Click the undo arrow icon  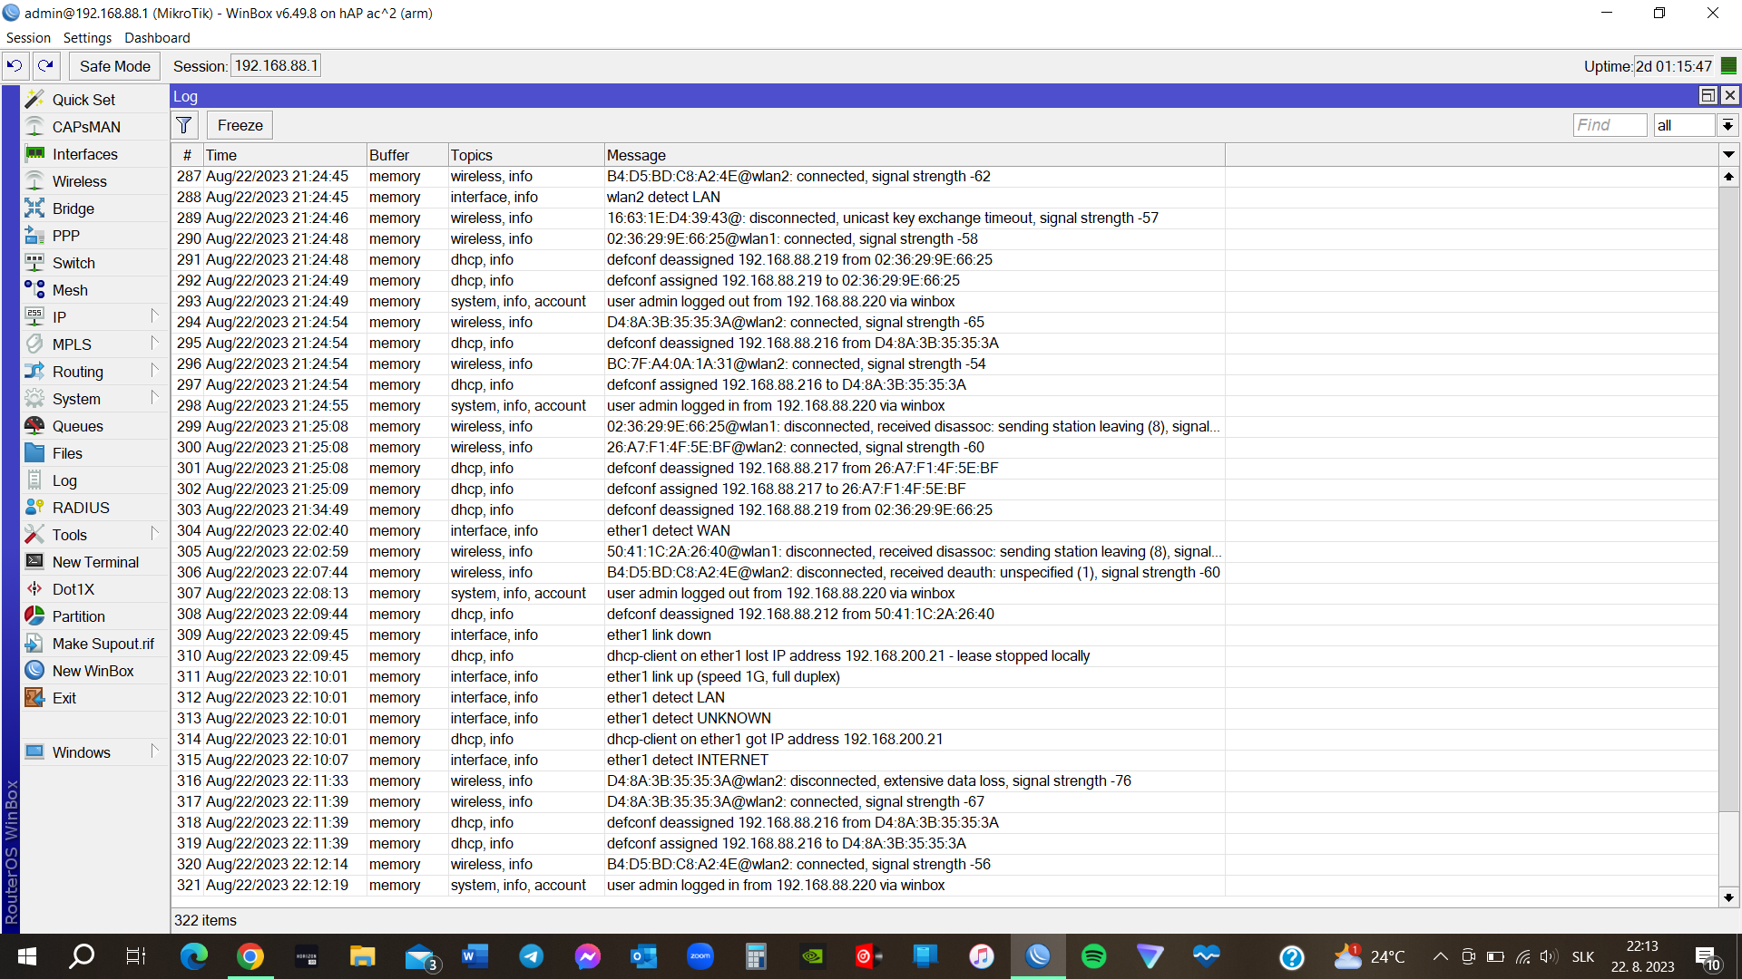15,65
